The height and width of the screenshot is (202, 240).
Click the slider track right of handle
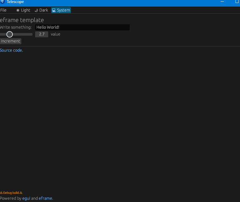click(x=23, y=34)
